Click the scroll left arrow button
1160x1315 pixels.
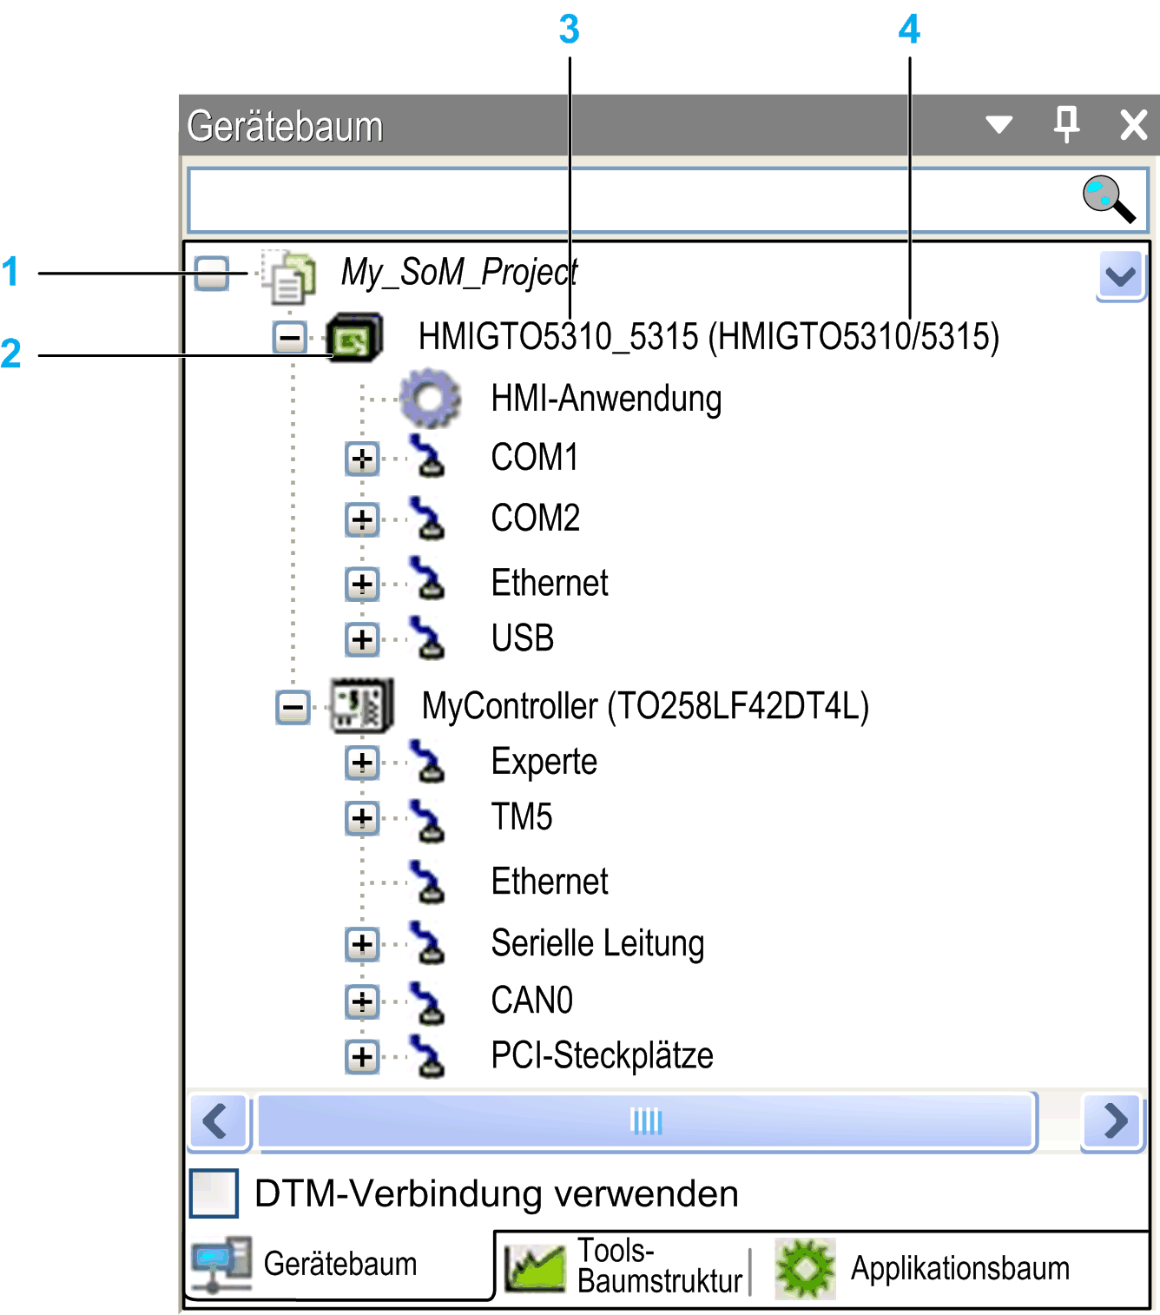[x=218, y=1120]
